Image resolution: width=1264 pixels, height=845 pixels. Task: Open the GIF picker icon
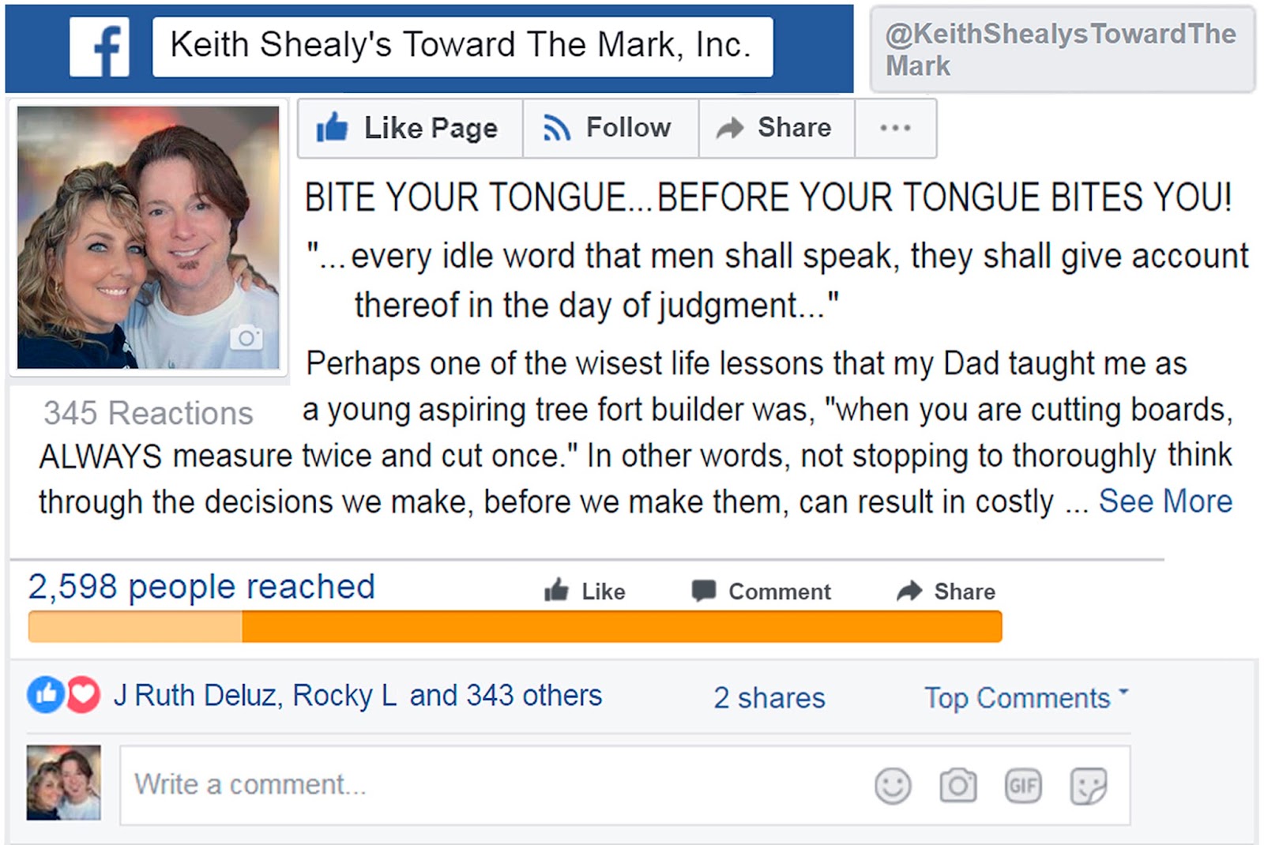click(x=1023, y=786)
